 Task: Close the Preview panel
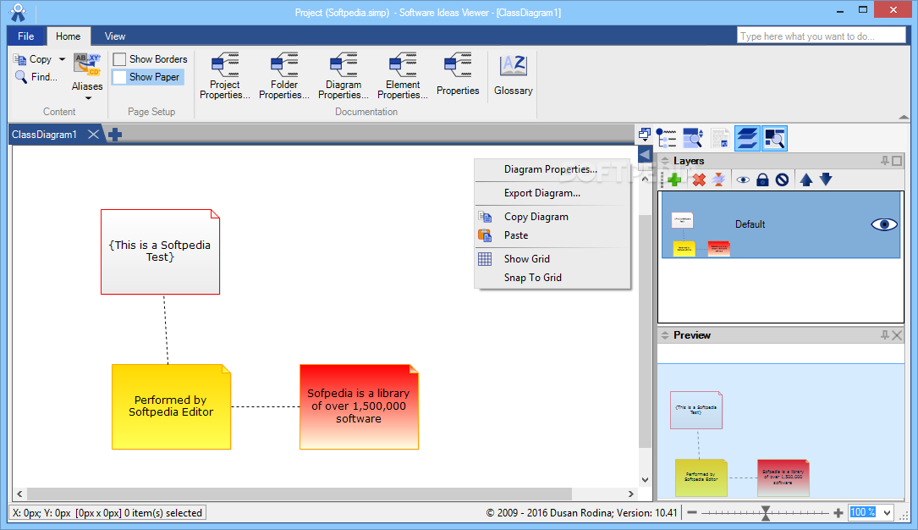(897, 335)
